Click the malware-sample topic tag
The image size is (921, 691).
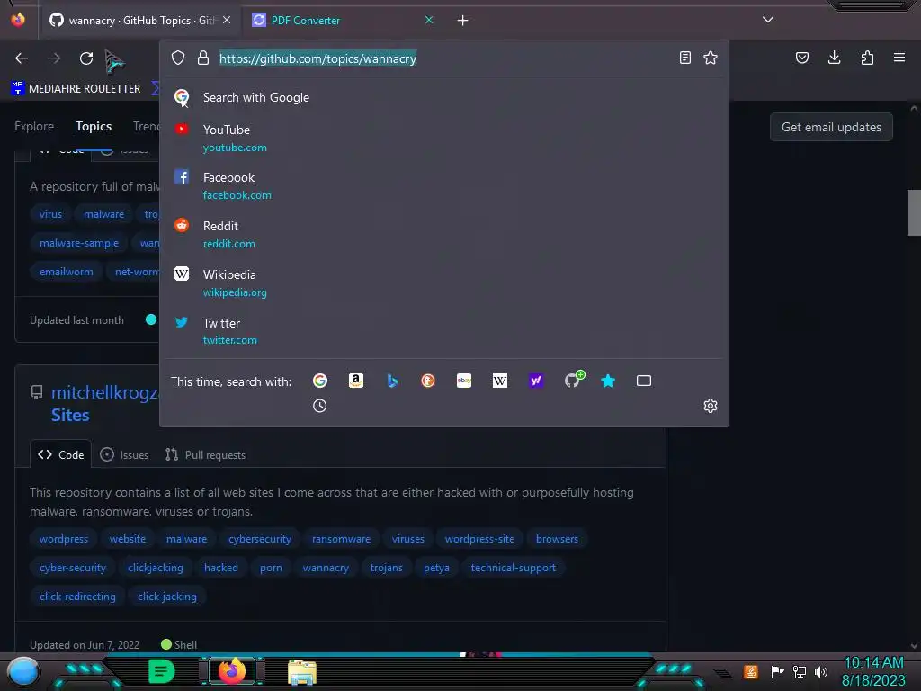pos(79,243)
